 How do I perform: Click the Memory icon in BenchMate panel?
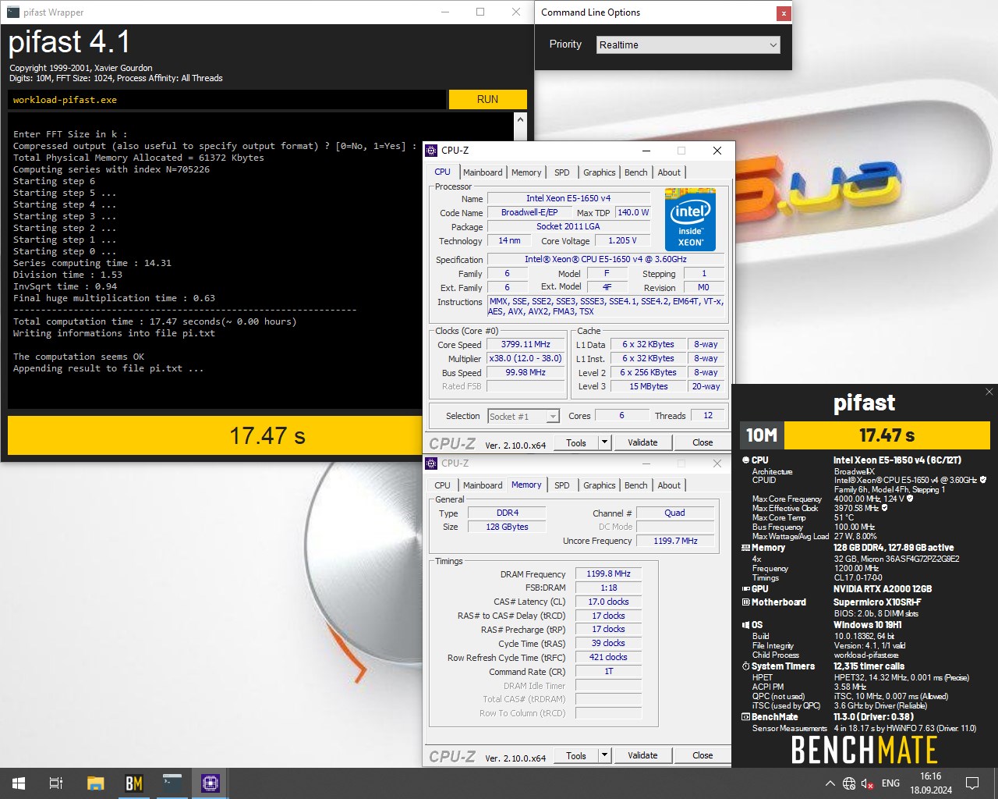point(745,548)
